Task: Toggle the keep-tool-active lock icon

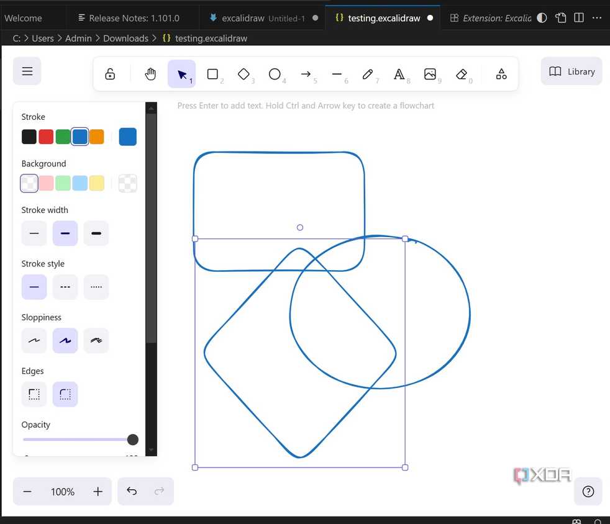Action: (110, 74)
